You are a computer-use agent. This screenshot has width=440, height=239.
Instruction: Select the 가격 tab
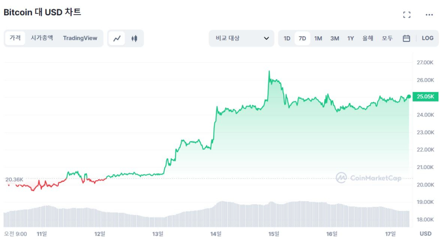[x=15, y=38]
